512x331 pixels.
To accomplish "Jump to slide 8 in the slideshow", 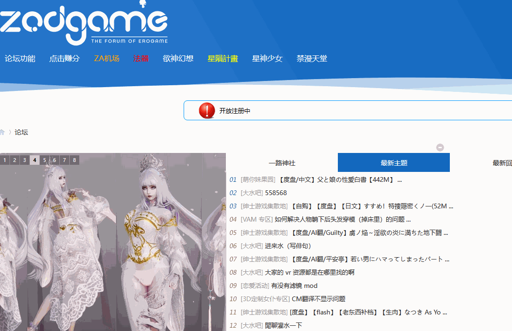I will [74, 160].
